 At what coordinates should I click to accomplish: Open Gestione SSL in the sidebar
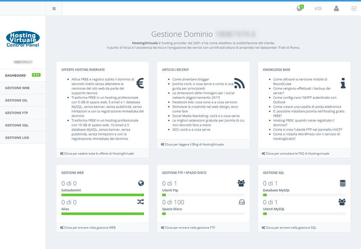click(x=23, y=100)
